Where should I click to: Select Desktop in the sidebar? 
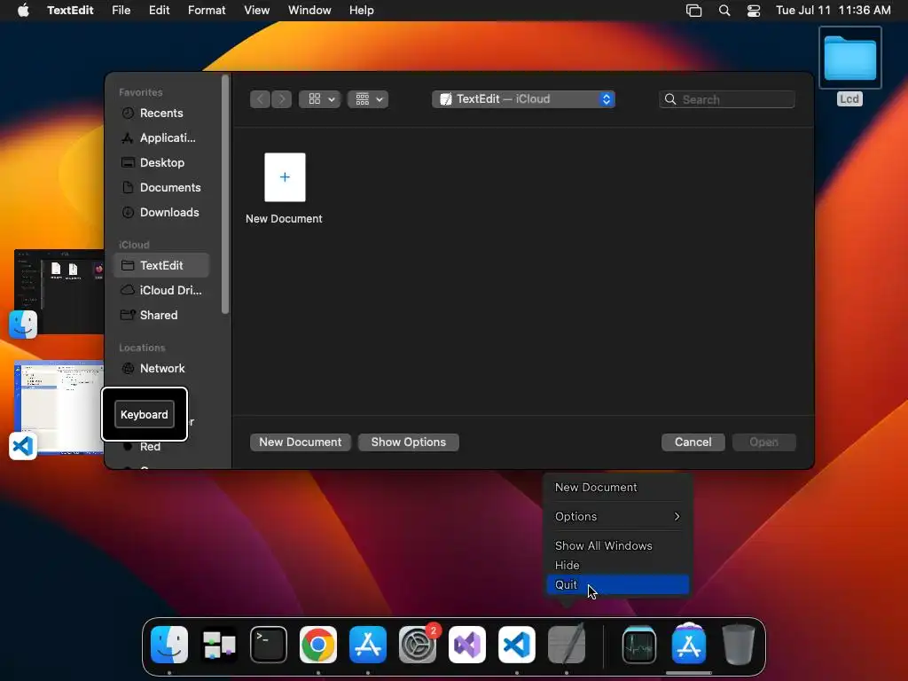pyautogui.click(x=161, y=163)
